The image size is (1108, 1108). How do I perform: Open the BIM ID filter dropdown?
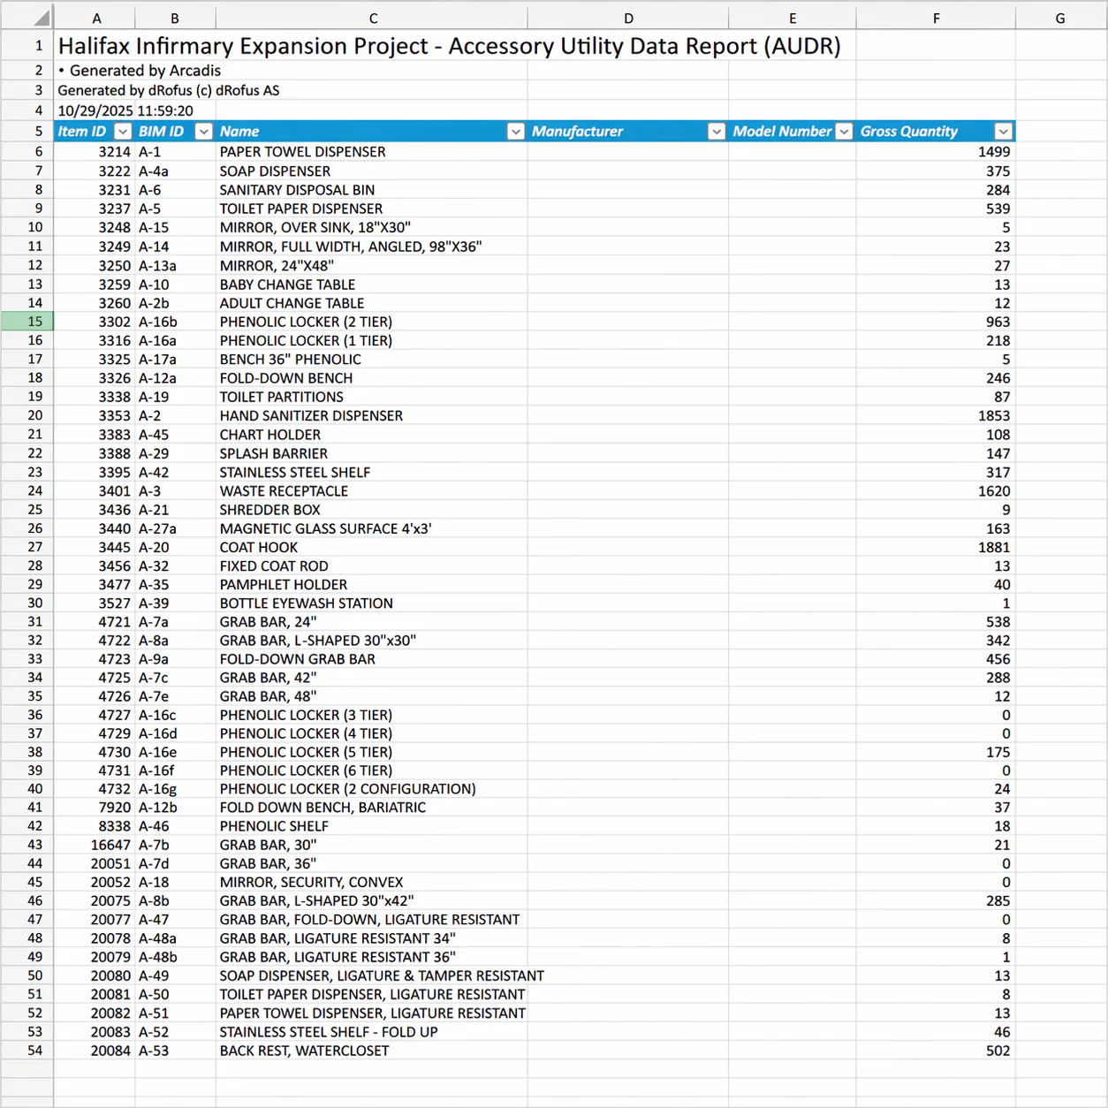point(203,131)
